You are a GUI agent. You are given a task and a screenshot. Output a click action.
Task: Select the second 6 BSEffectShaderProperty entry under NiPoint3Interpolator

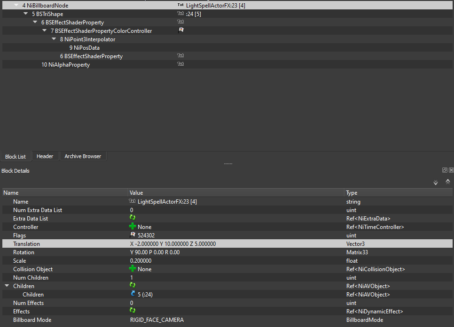[91, 56]
